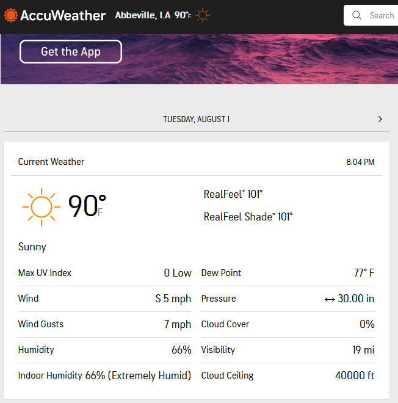Viewport: 398px width, 403px height.
Task: Click the header 90°F temperature reading
Action: [183, 15]
